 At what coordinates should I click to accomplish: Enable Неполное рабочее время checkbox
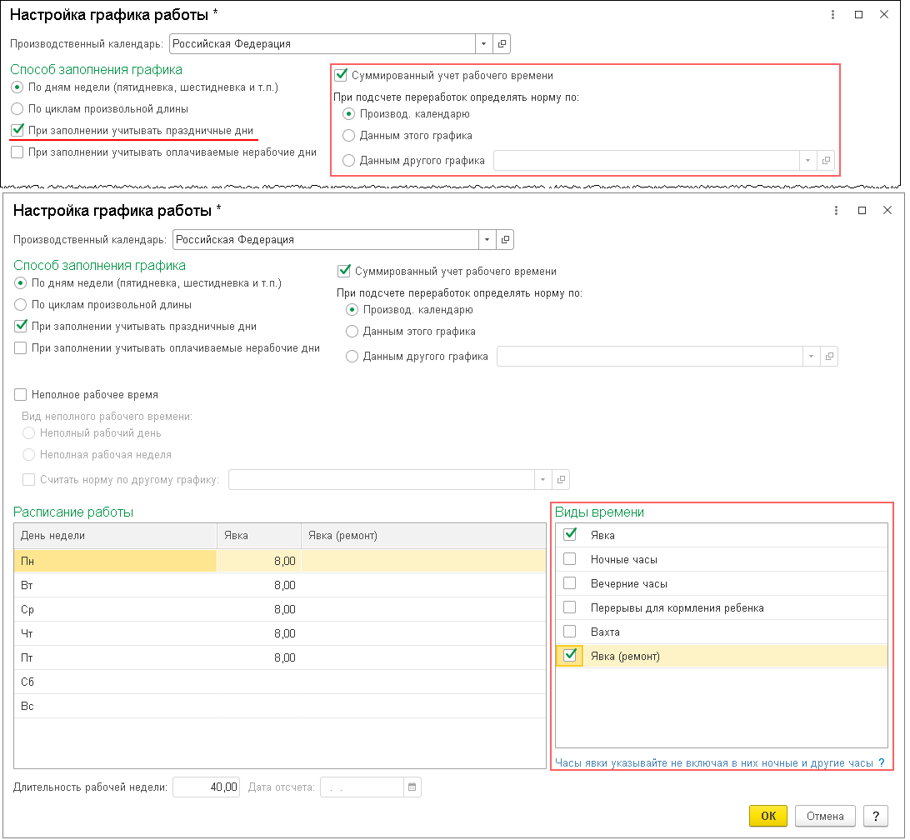click(22, 395)
